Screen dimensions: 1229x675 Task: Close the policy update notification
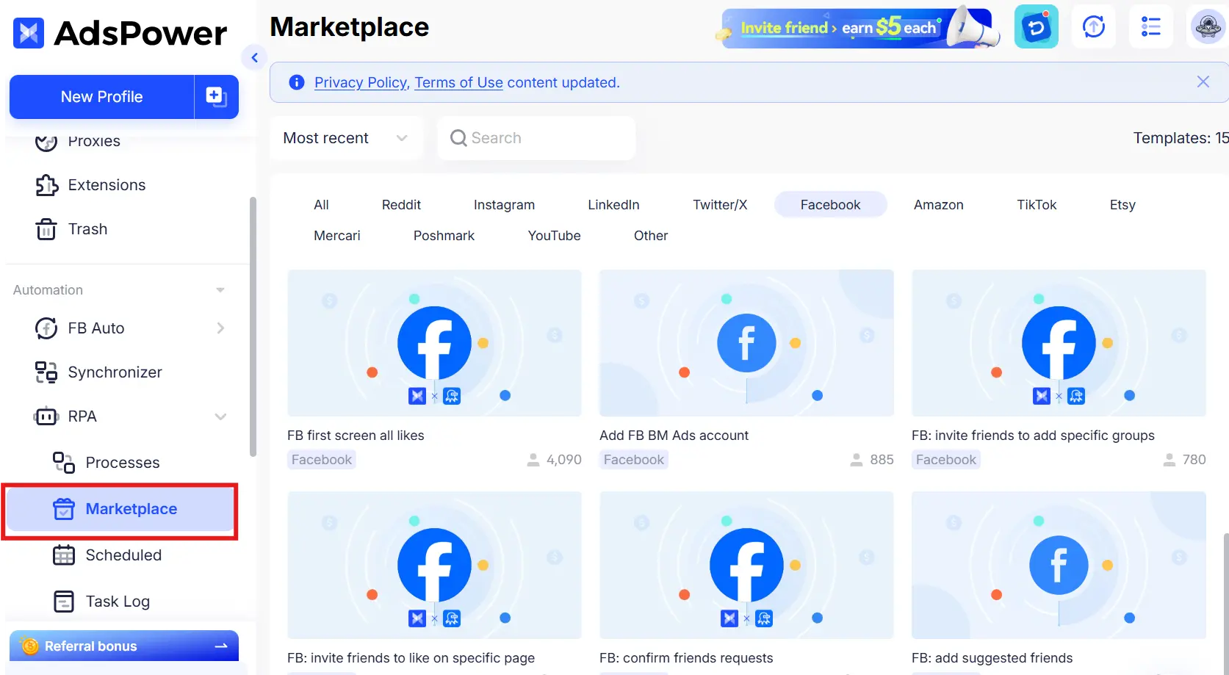pos(1203,82)
